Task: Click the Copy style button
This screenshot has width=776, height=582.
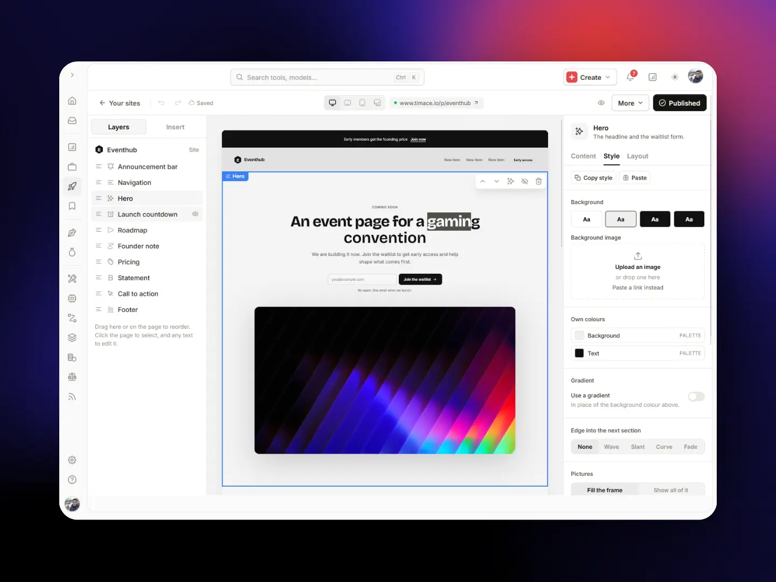Action: (x=593, y=178)
